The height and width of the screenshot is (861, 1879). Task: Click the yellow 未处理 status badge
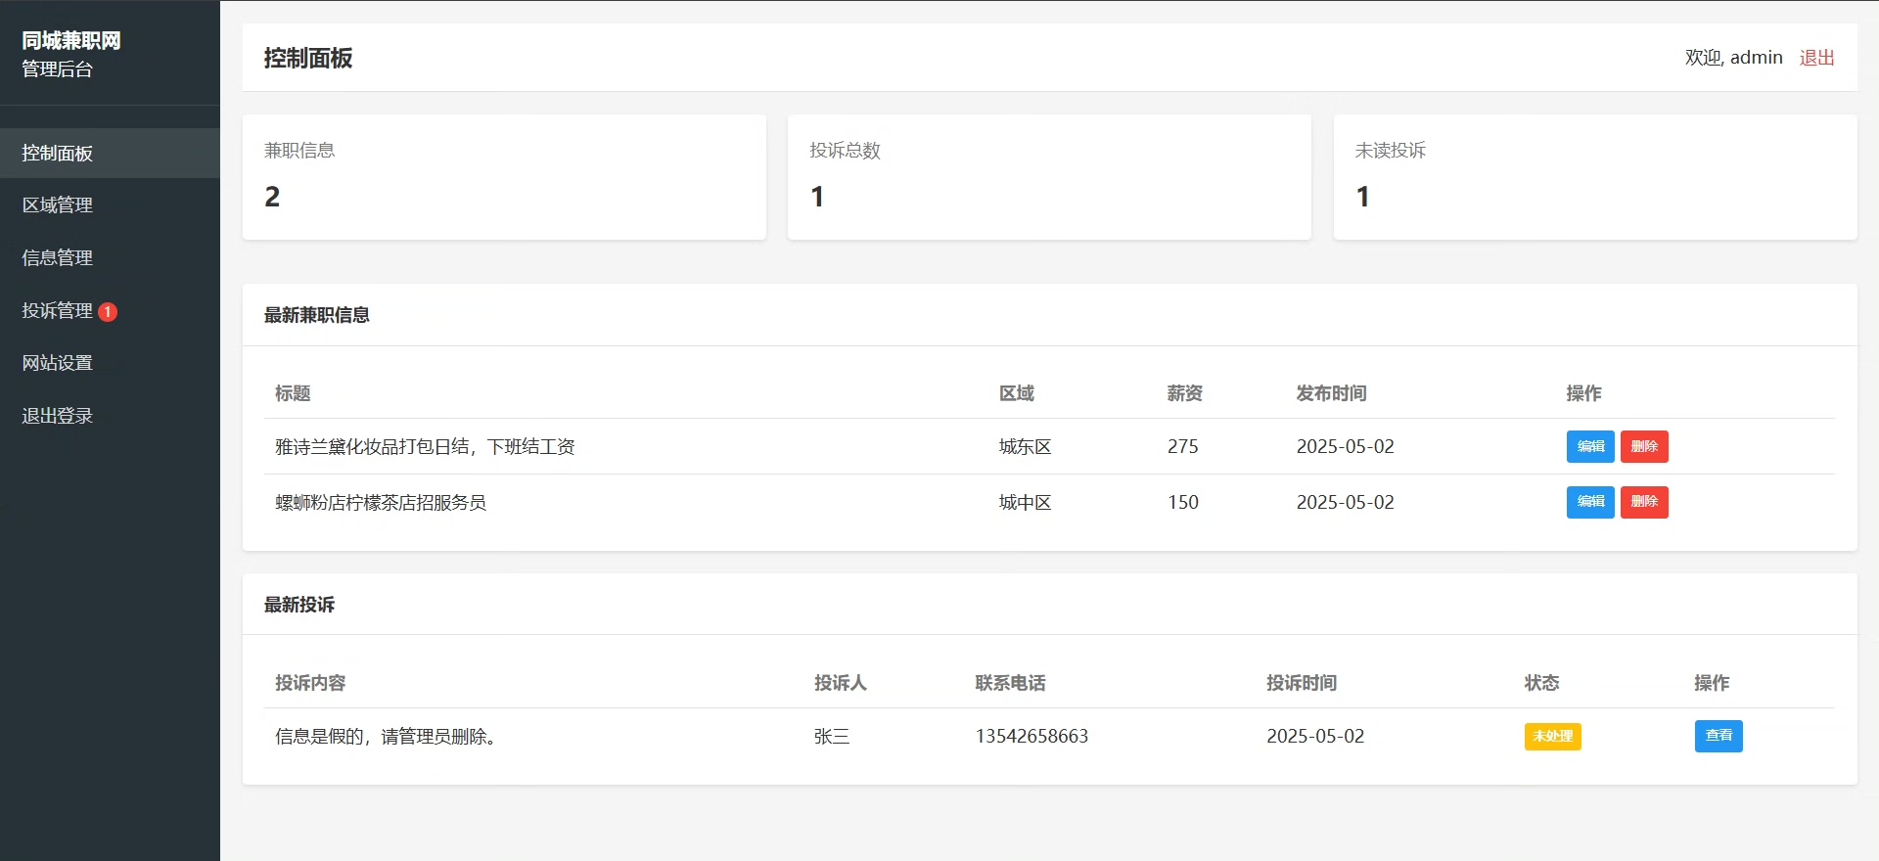[1552, 737]
